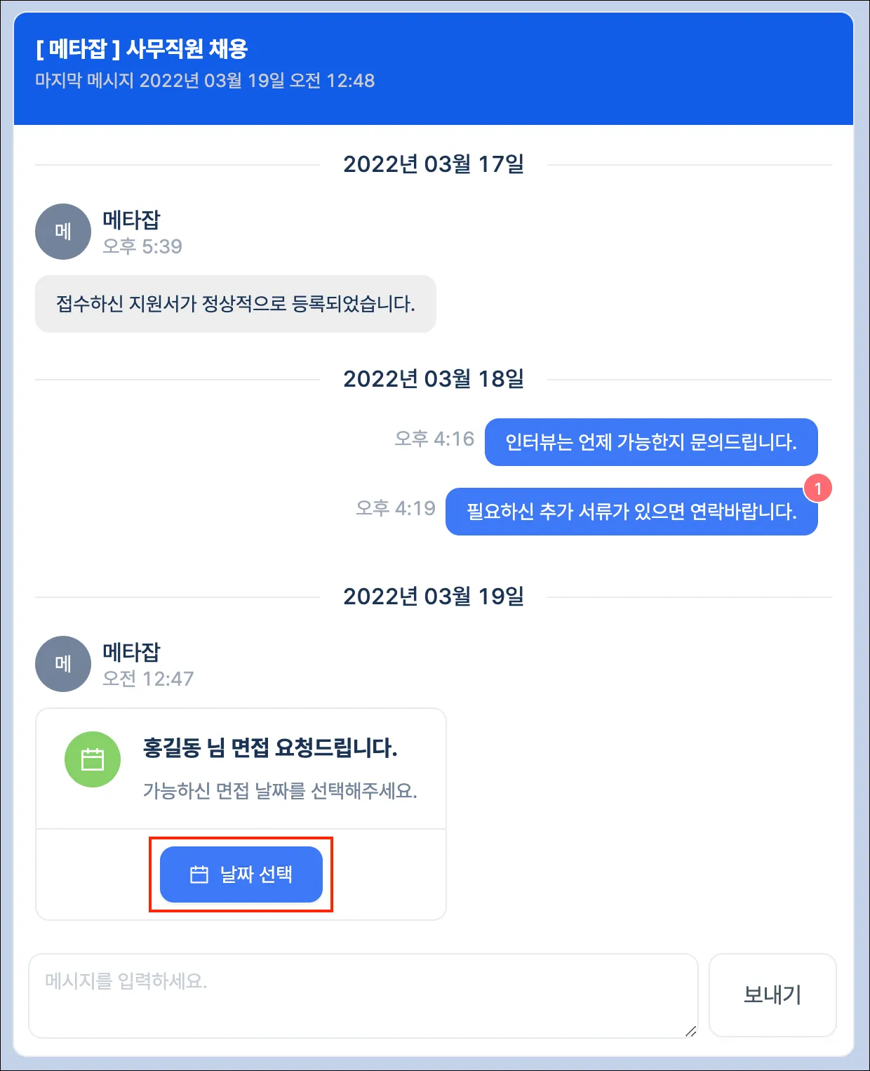The height and width of the screenshot is (1071, 870).
Task: Click the 2022년 03월 17일 date divider
Action: tap(434, 165)
